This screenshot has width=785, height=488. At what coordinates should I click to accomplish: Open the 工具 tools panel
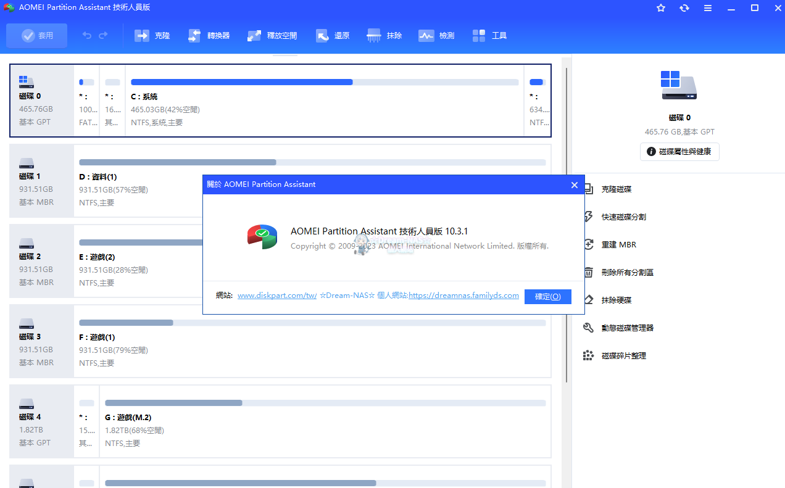489,35
